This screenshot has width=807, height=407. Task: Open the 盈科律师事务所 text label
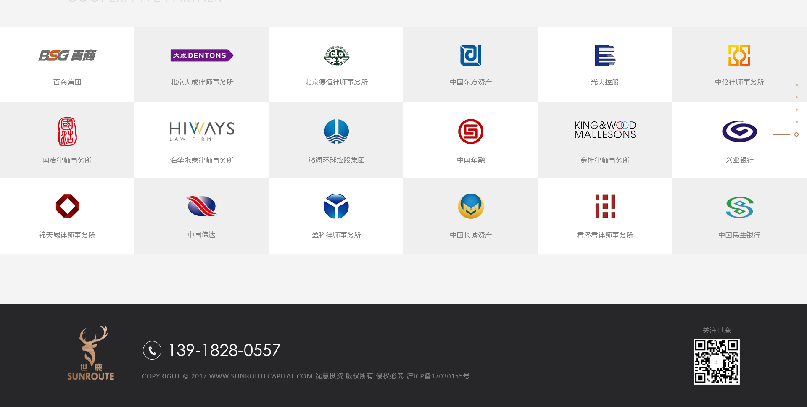[336, 235]
